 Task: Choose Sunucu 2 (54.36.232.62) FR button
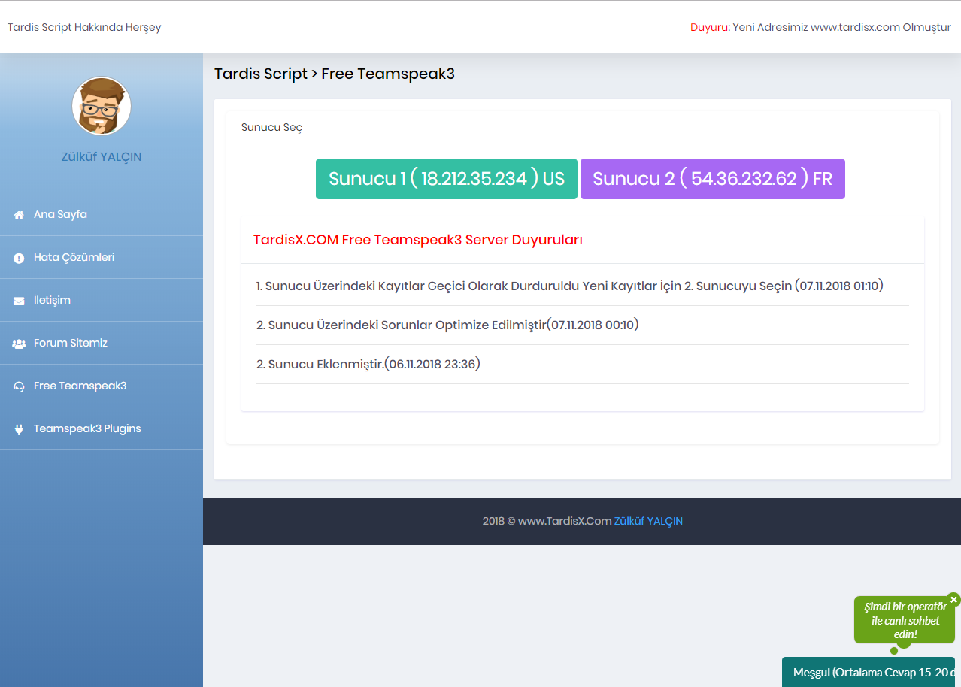click(713, 179)
